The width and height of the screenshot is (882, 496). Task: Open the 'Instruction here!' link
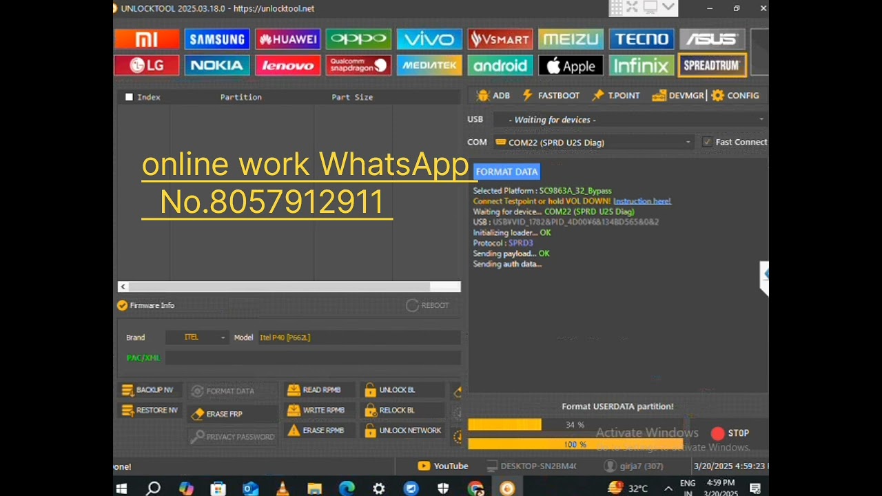[x=642, y=201]
